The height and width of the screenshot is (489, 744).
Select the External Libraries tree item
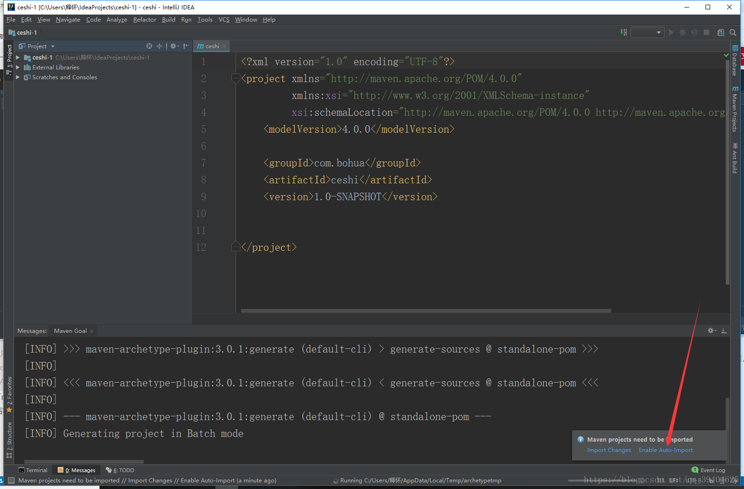(56, 67)
